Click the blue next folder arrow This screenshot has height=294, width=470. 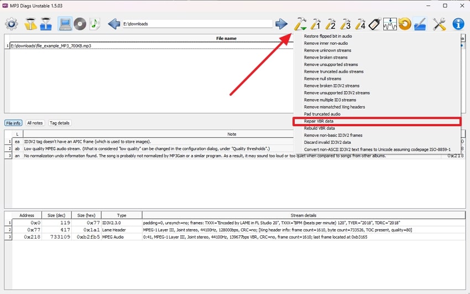(281, 24)
